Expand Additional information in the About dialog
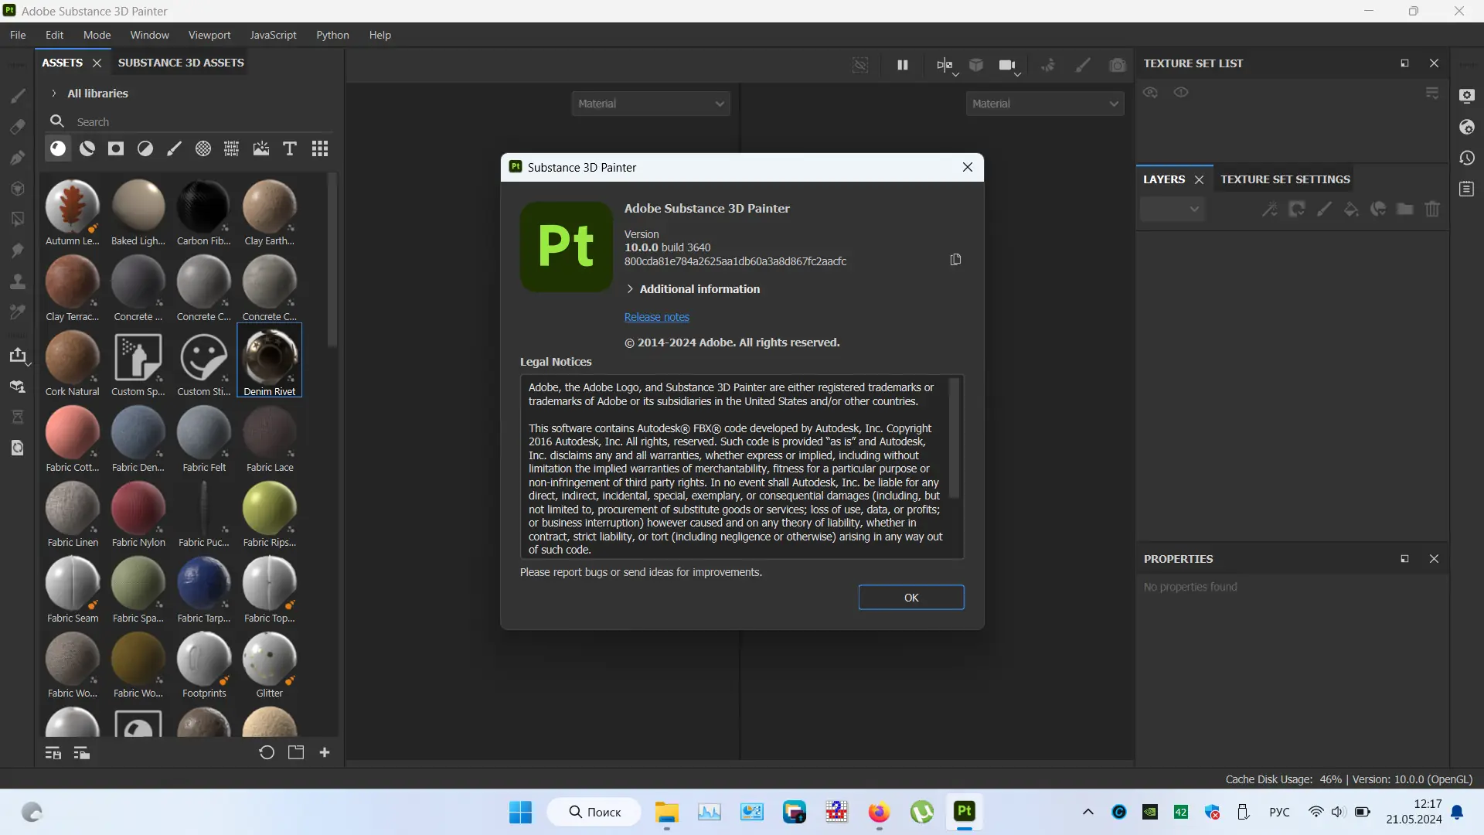The width and height of the screenshot is (1484, 835). [693, 289]
